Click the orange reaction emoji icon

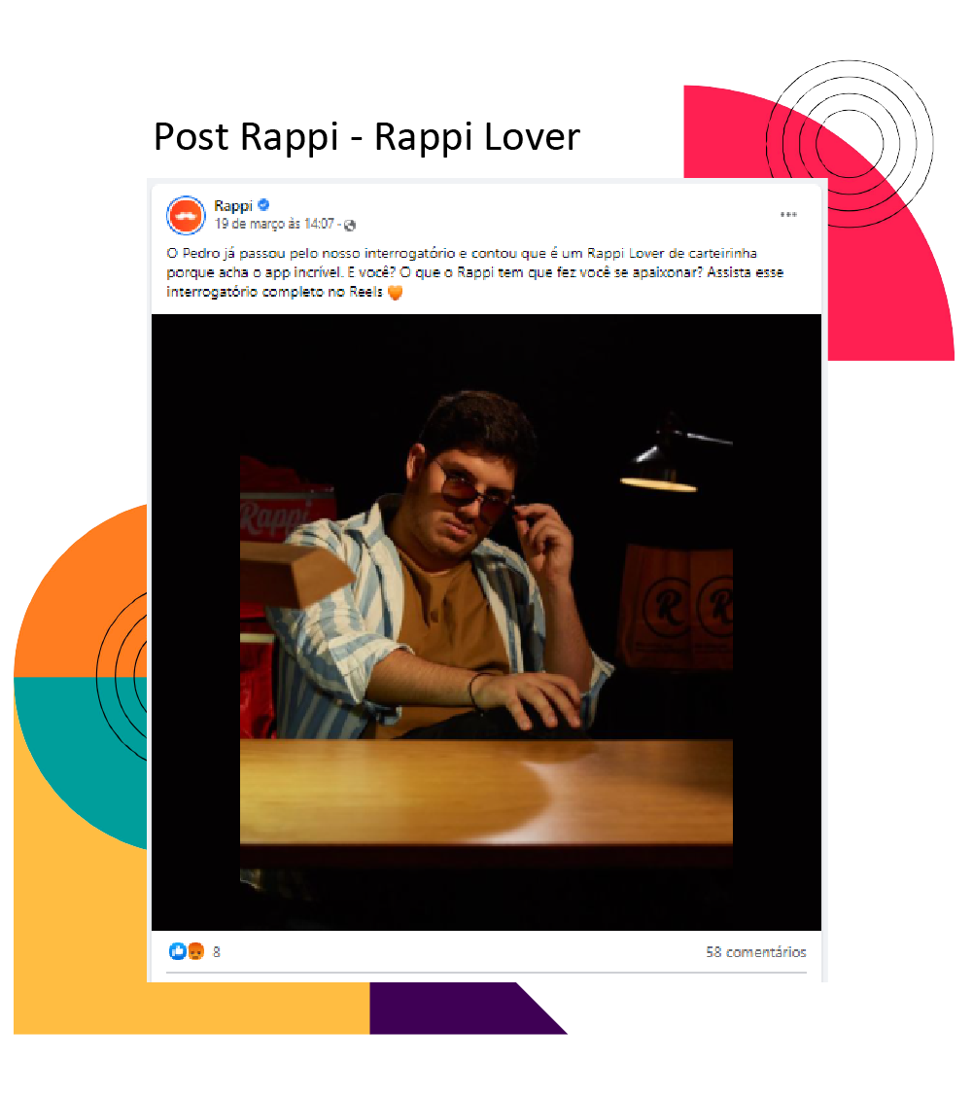click(195, 951)
